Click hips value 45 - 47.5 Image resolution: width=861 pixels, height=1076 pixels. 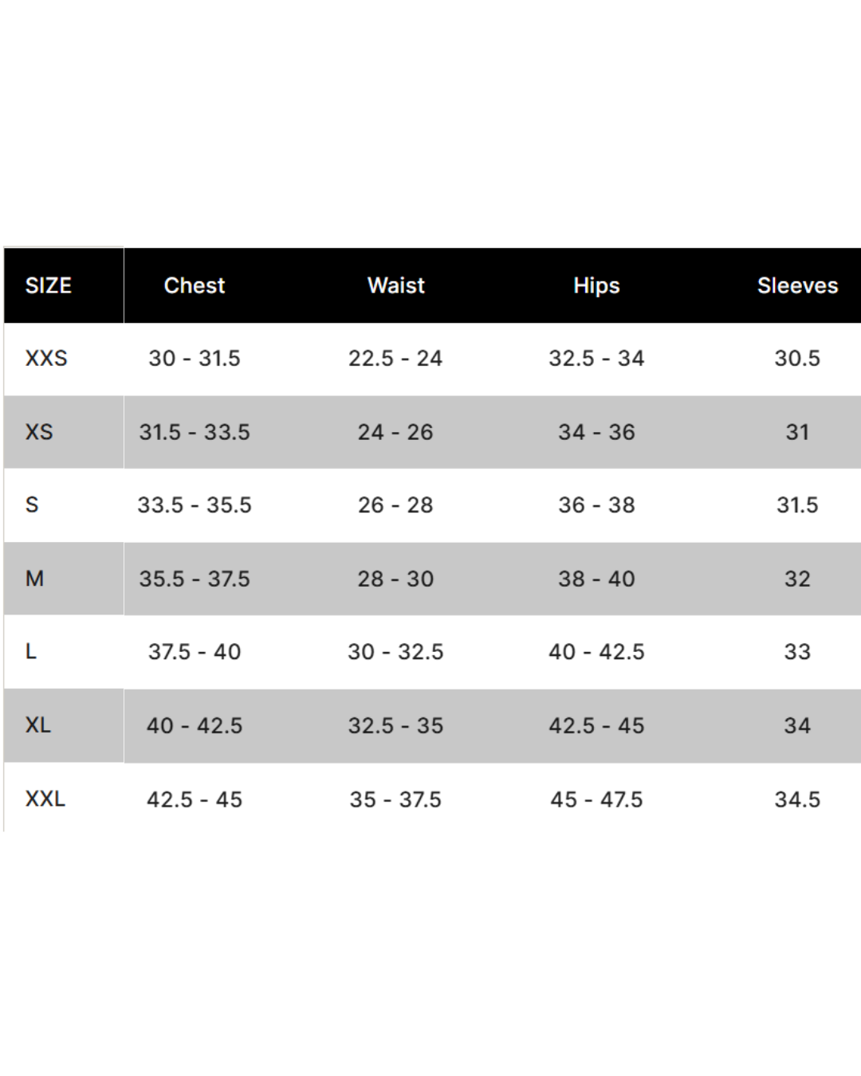[x=596, y=799]
